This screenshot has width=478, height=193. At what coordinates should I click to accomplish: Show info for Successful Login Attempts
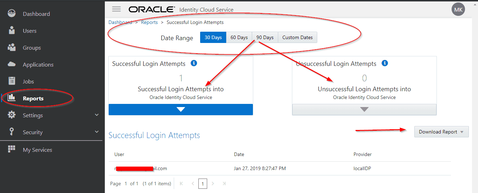(193, 63)
